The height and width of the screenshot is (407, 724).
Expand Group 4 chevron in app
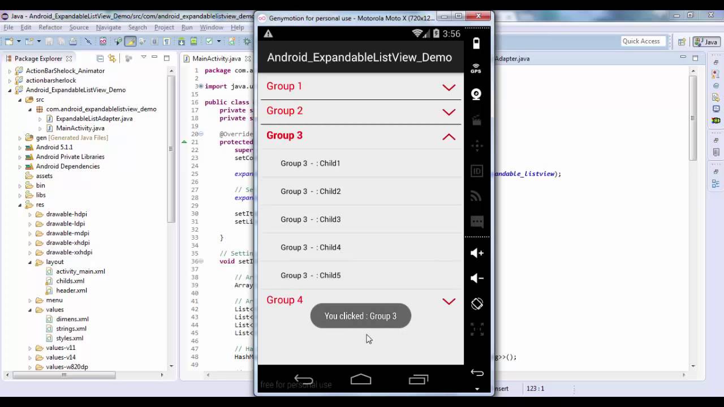coord(449,301)
